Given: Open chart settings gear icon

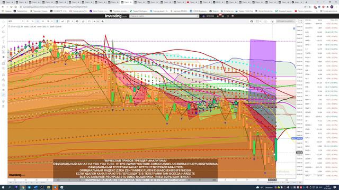Looking at the screenshot, I should pyautogui.click(x=77, y=21).
